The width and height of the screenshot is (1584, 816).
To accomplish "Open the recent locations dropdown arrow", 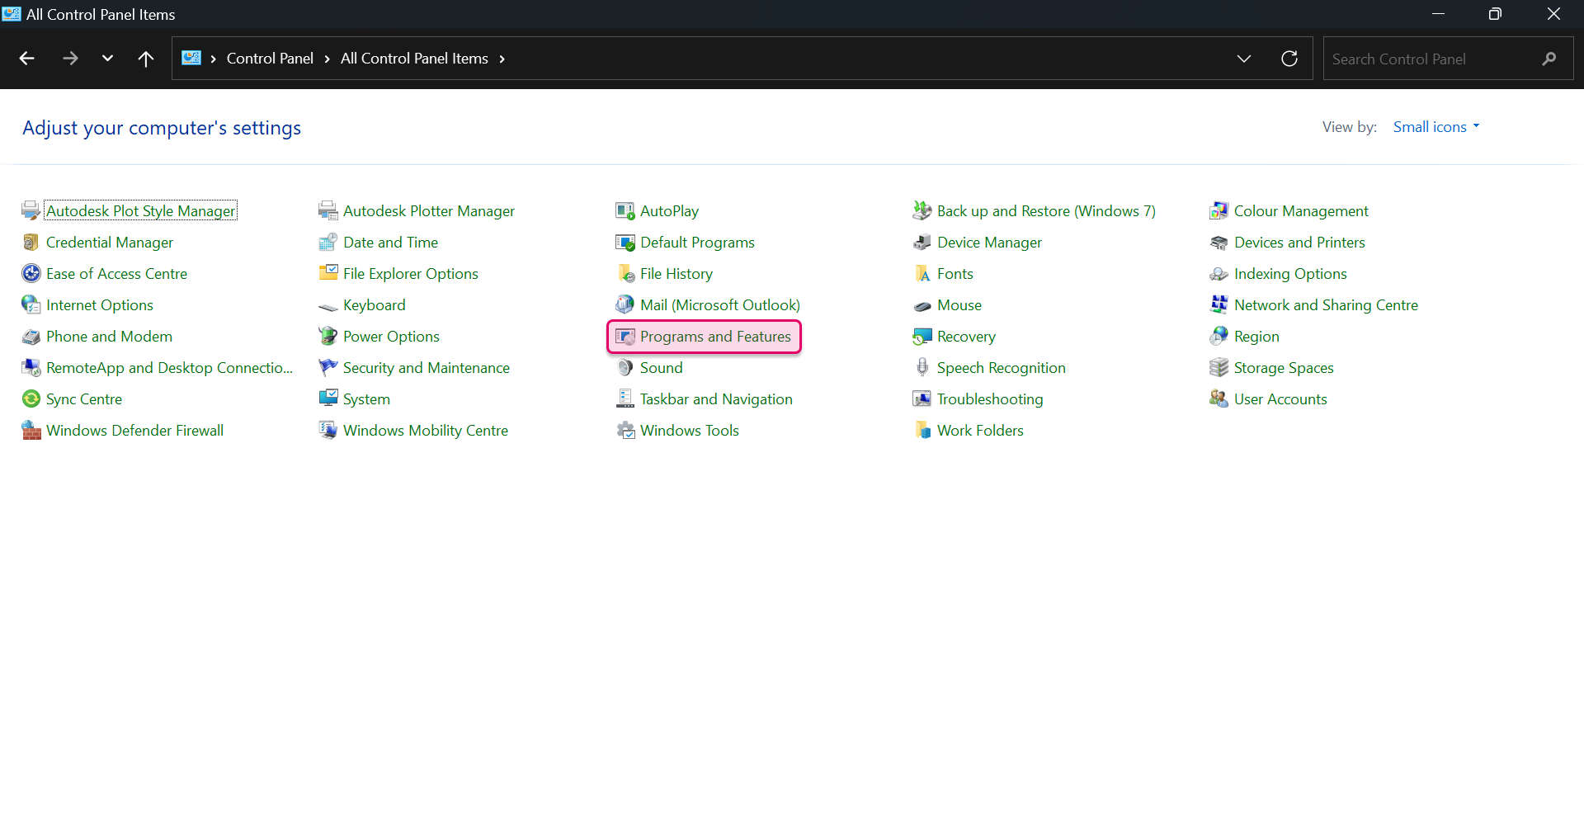I will tap(107, 59).
